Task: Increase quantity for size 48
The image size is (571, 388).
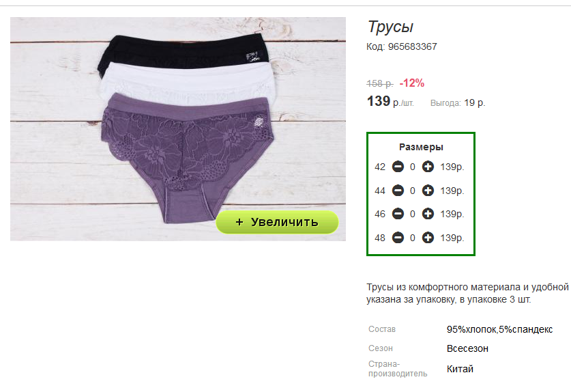Action: point(428,238)
